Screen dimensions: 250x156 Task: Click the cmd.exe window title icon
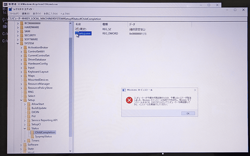click(5, 4)
